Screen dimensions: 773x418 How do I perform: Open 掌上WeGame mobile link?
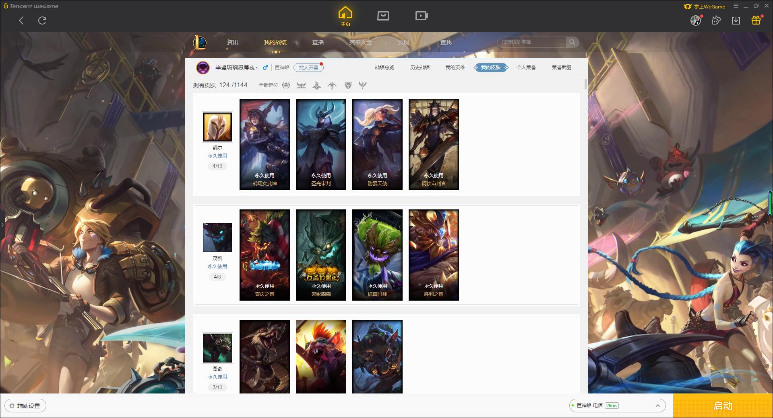coord(704,6)
